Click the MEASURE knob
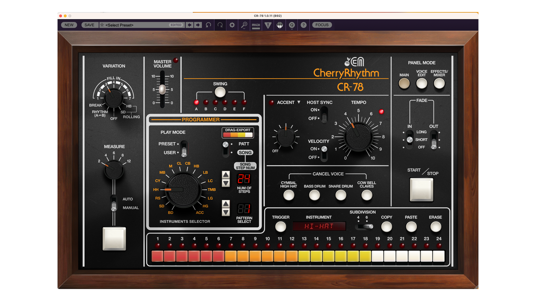This screenshot has width=536, height=301. [114, 170]
